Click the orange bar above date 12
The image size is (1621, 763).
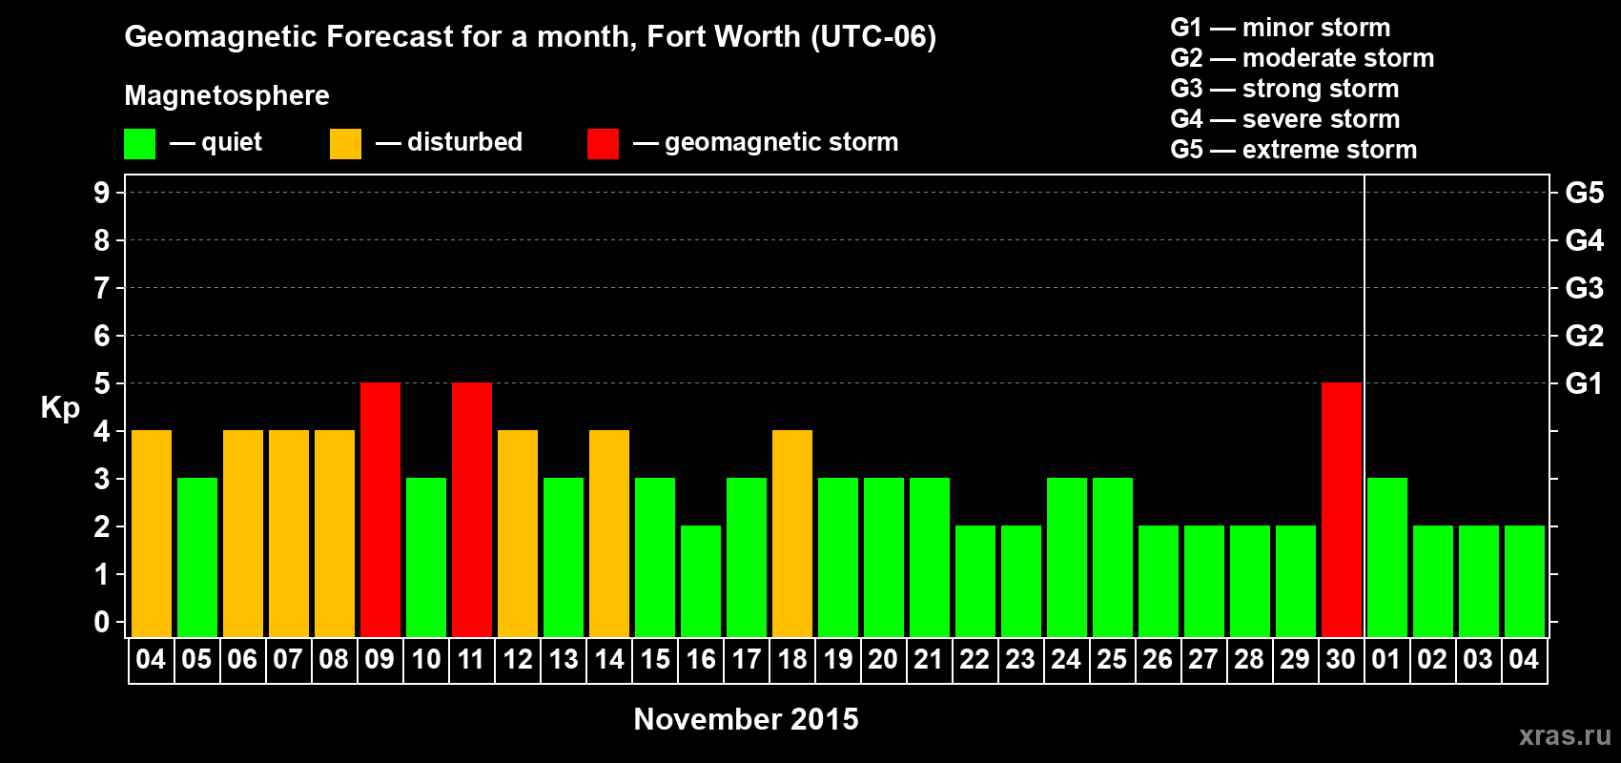click(518, 533)
